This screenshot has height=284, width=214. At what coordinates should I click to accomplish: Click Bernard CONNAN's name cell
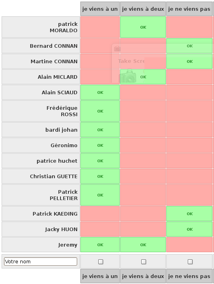pyautogui.click(x=41, y=46)
